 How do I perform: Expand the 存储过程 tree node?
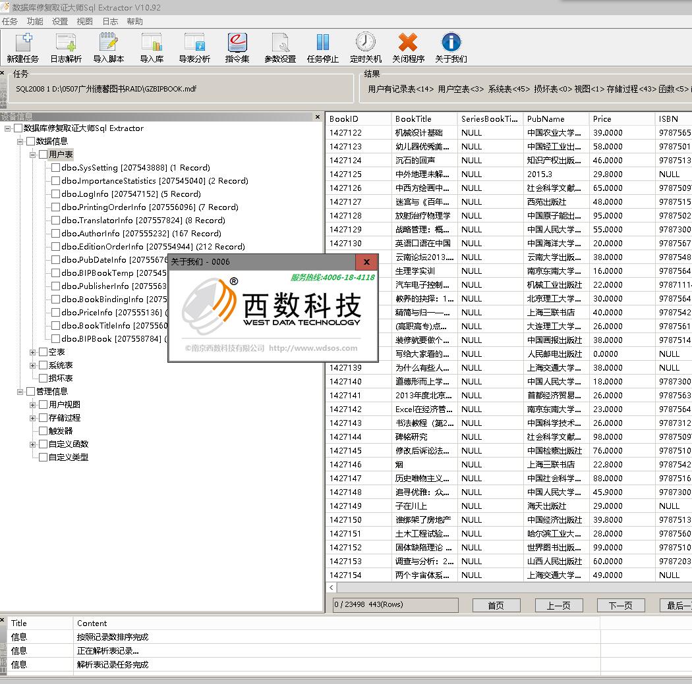32,418
